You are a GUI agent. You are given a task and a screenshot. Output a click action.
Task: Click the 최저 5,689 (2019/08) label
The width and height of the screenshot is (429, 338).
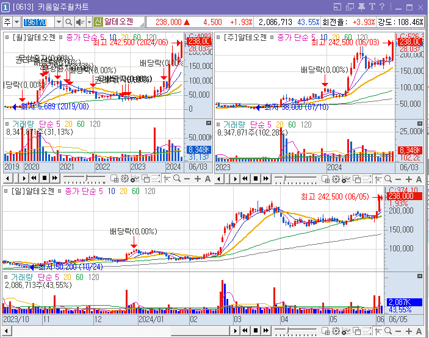(55, 106)
